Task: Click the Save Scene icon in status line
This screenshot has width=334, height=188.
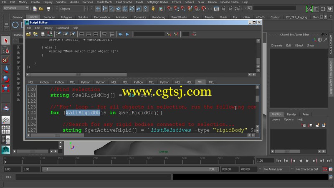Action: point(48,9)
